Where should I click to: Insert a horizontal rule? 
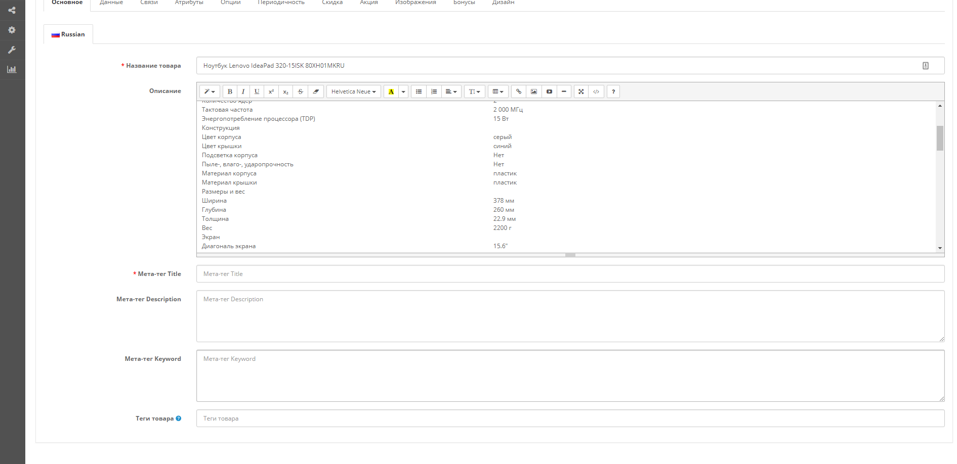[x=564, y=91]
